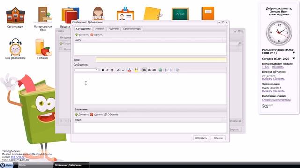Increase font size in message editor
Image resolution: width=300 pixels, height=168 pixels.
118,70
